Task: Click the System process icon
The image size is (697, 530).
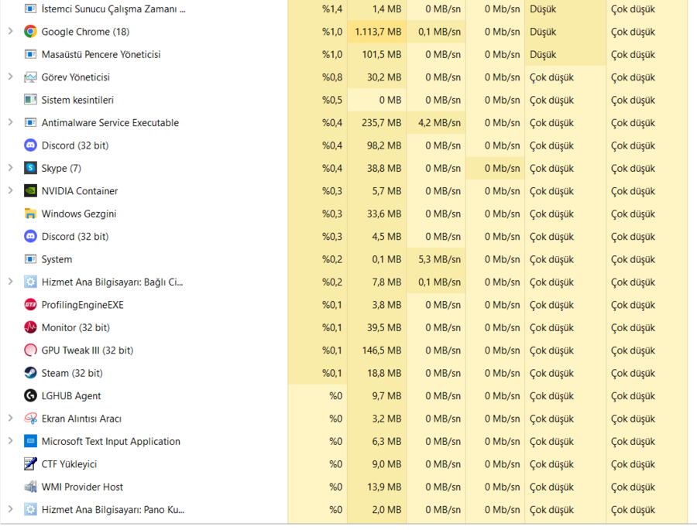Action: (x=30, y=258)
